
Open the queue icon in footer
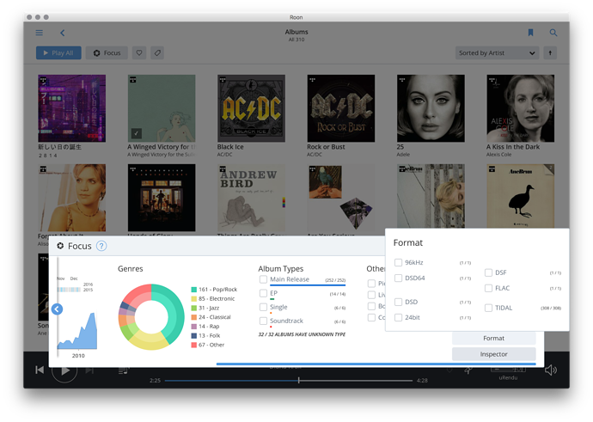(x=123, y=370)
